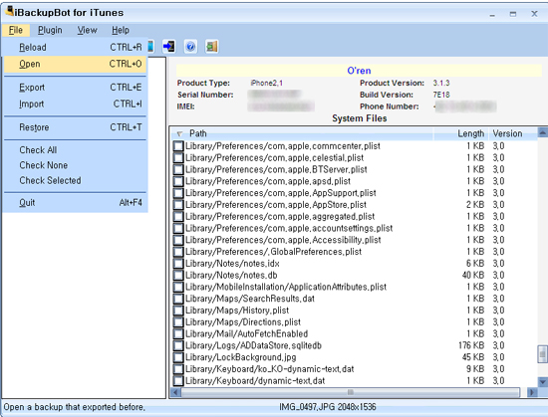Check the com.apple.AppStore.plist checkbox
Screen dimensions: 548x417
tap(178, 205)
